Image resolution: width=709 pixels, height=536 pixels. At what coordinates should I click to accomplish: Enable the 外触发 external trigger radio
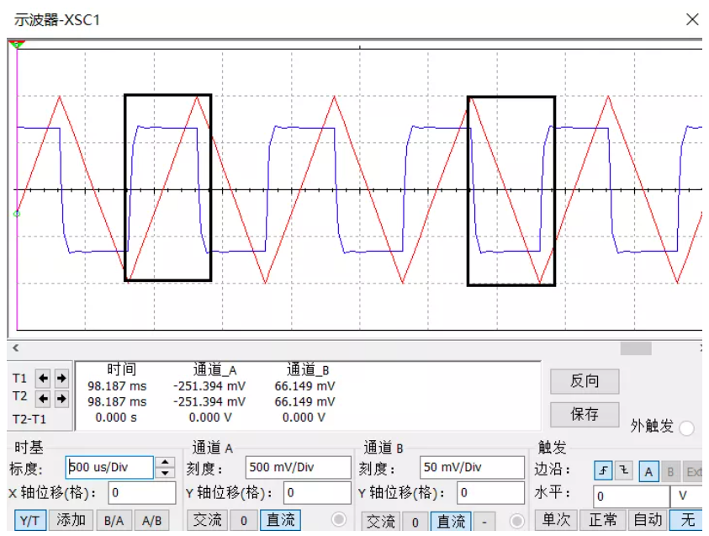(686, 428)
